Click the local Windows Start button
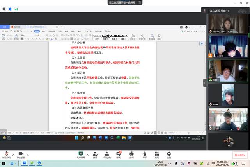Viewport: 250px width, 167px height. pos(4,163)
